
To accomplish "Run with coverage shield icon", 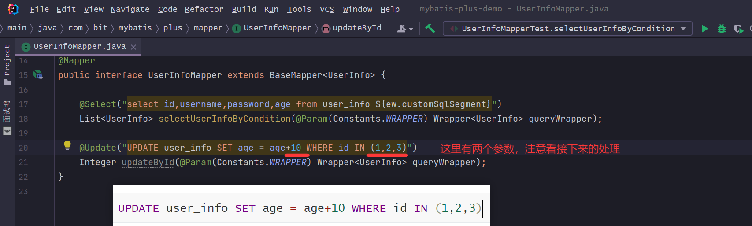I will point(738,29).
